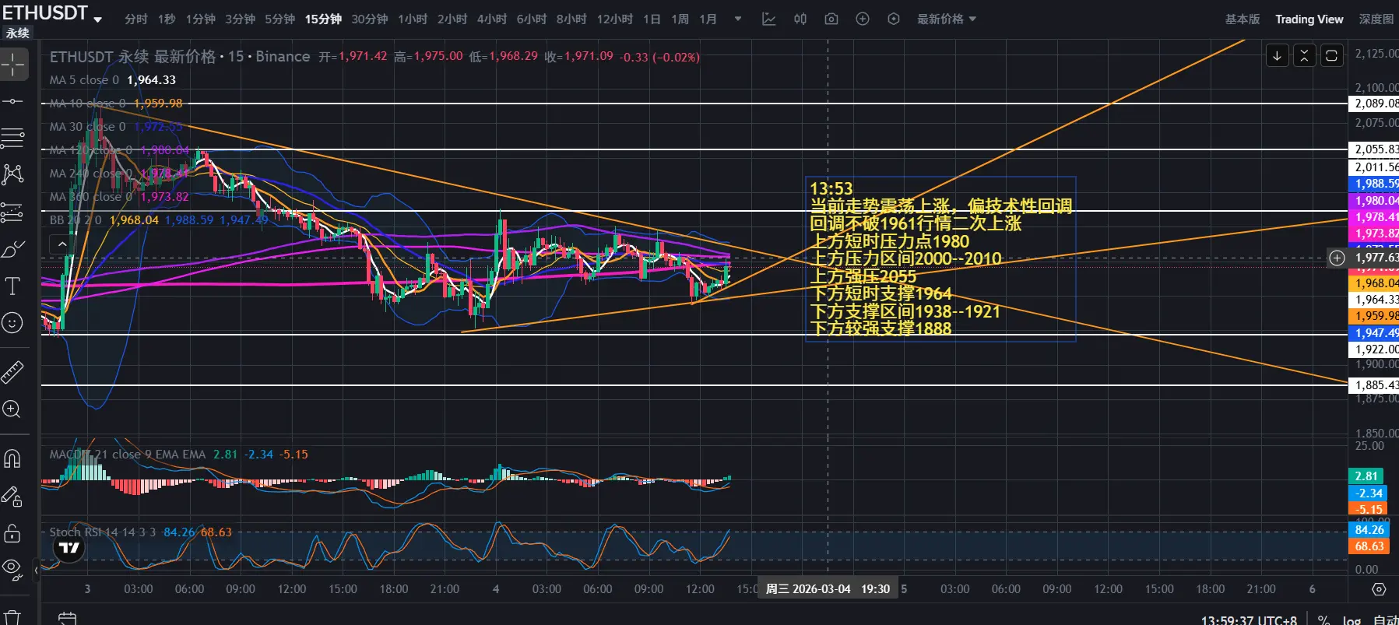Expand the ETHUSDT symbol dropdown
Viewport: 1399px width, 625px height.
pyautogui.click(x=97, y=19)
